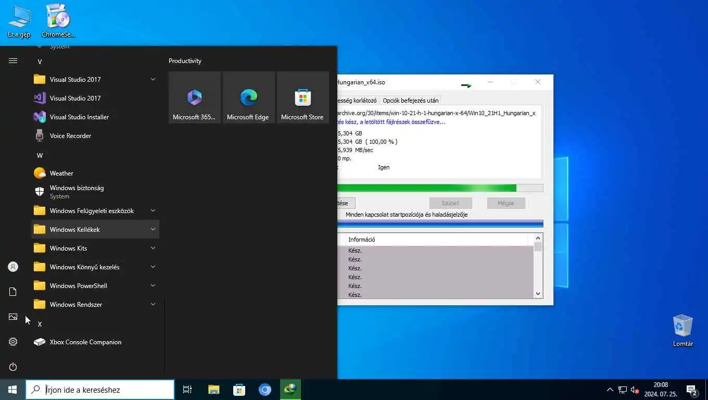This screenshot has height=400, width=708.
Task: Expand Windows Könnyű kezelés folder
Action: pyautogui.click(x=95, y=267)
